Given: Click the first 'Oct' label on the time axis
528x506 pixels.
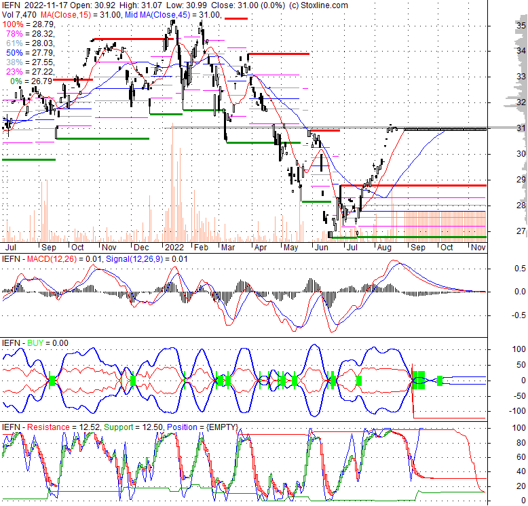Looking at the screenshot, I should click(x=77, y=248).
